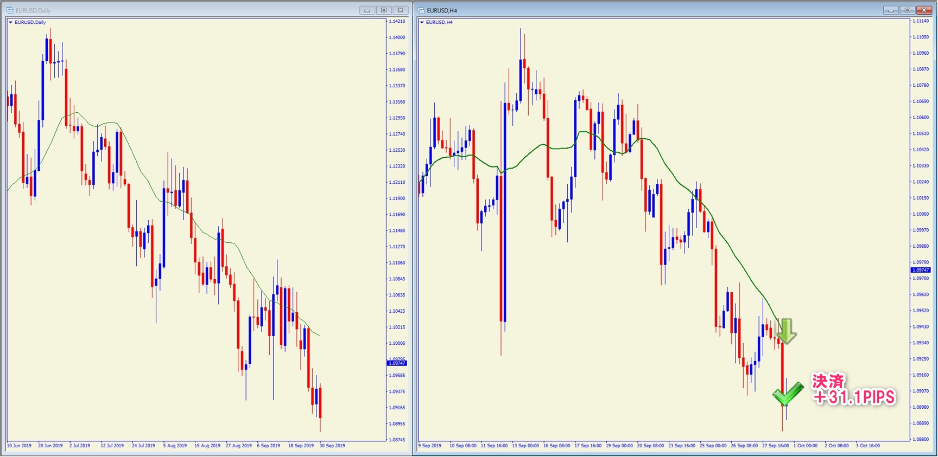Close the EURUSD,H4 chart window

coord(924,10)
